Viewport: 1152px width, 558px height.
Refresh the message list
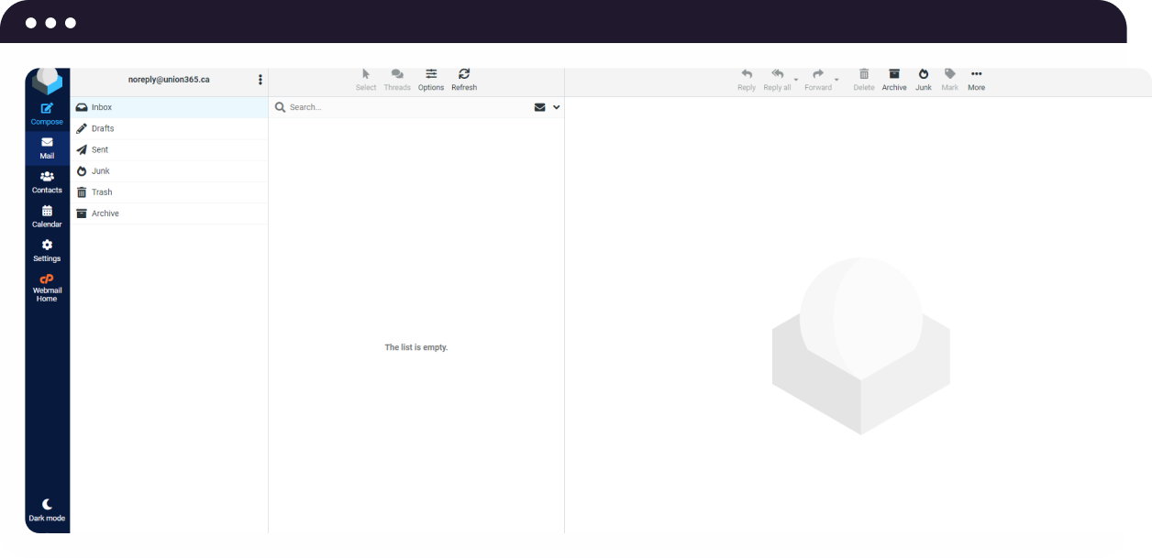[x=464, y=80]
